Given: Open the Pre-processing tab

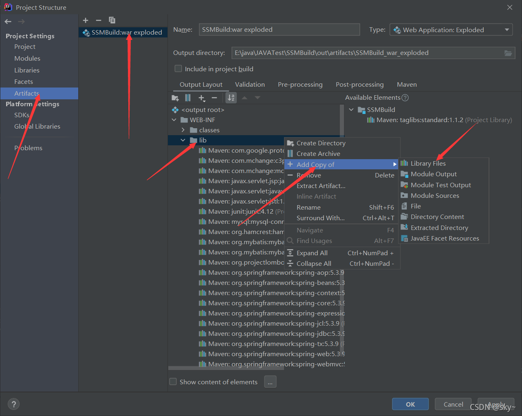Looking at the screenshot, I should click(x=300, y=85).
